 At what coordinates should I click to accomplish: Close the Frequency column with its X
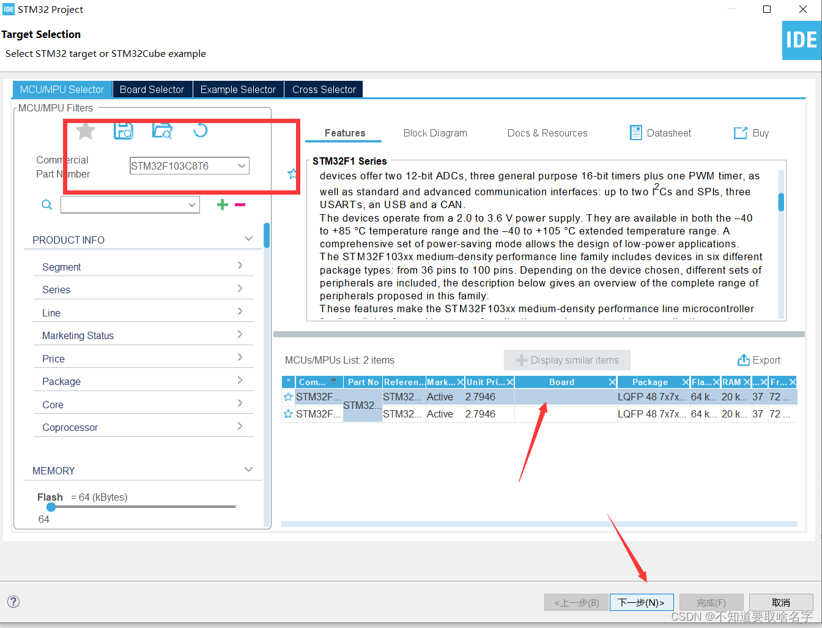(793, 382)
